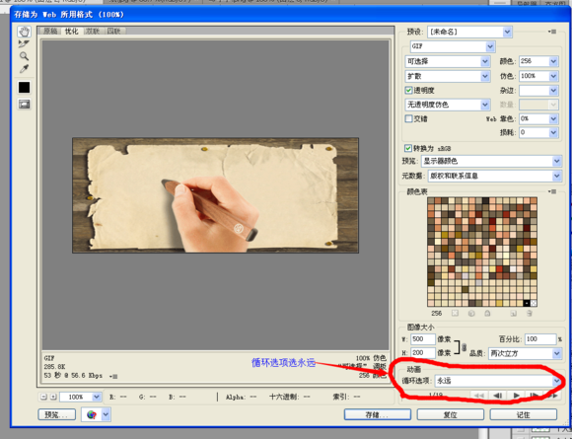Step to previous animation frame

(x=497, y=396)
